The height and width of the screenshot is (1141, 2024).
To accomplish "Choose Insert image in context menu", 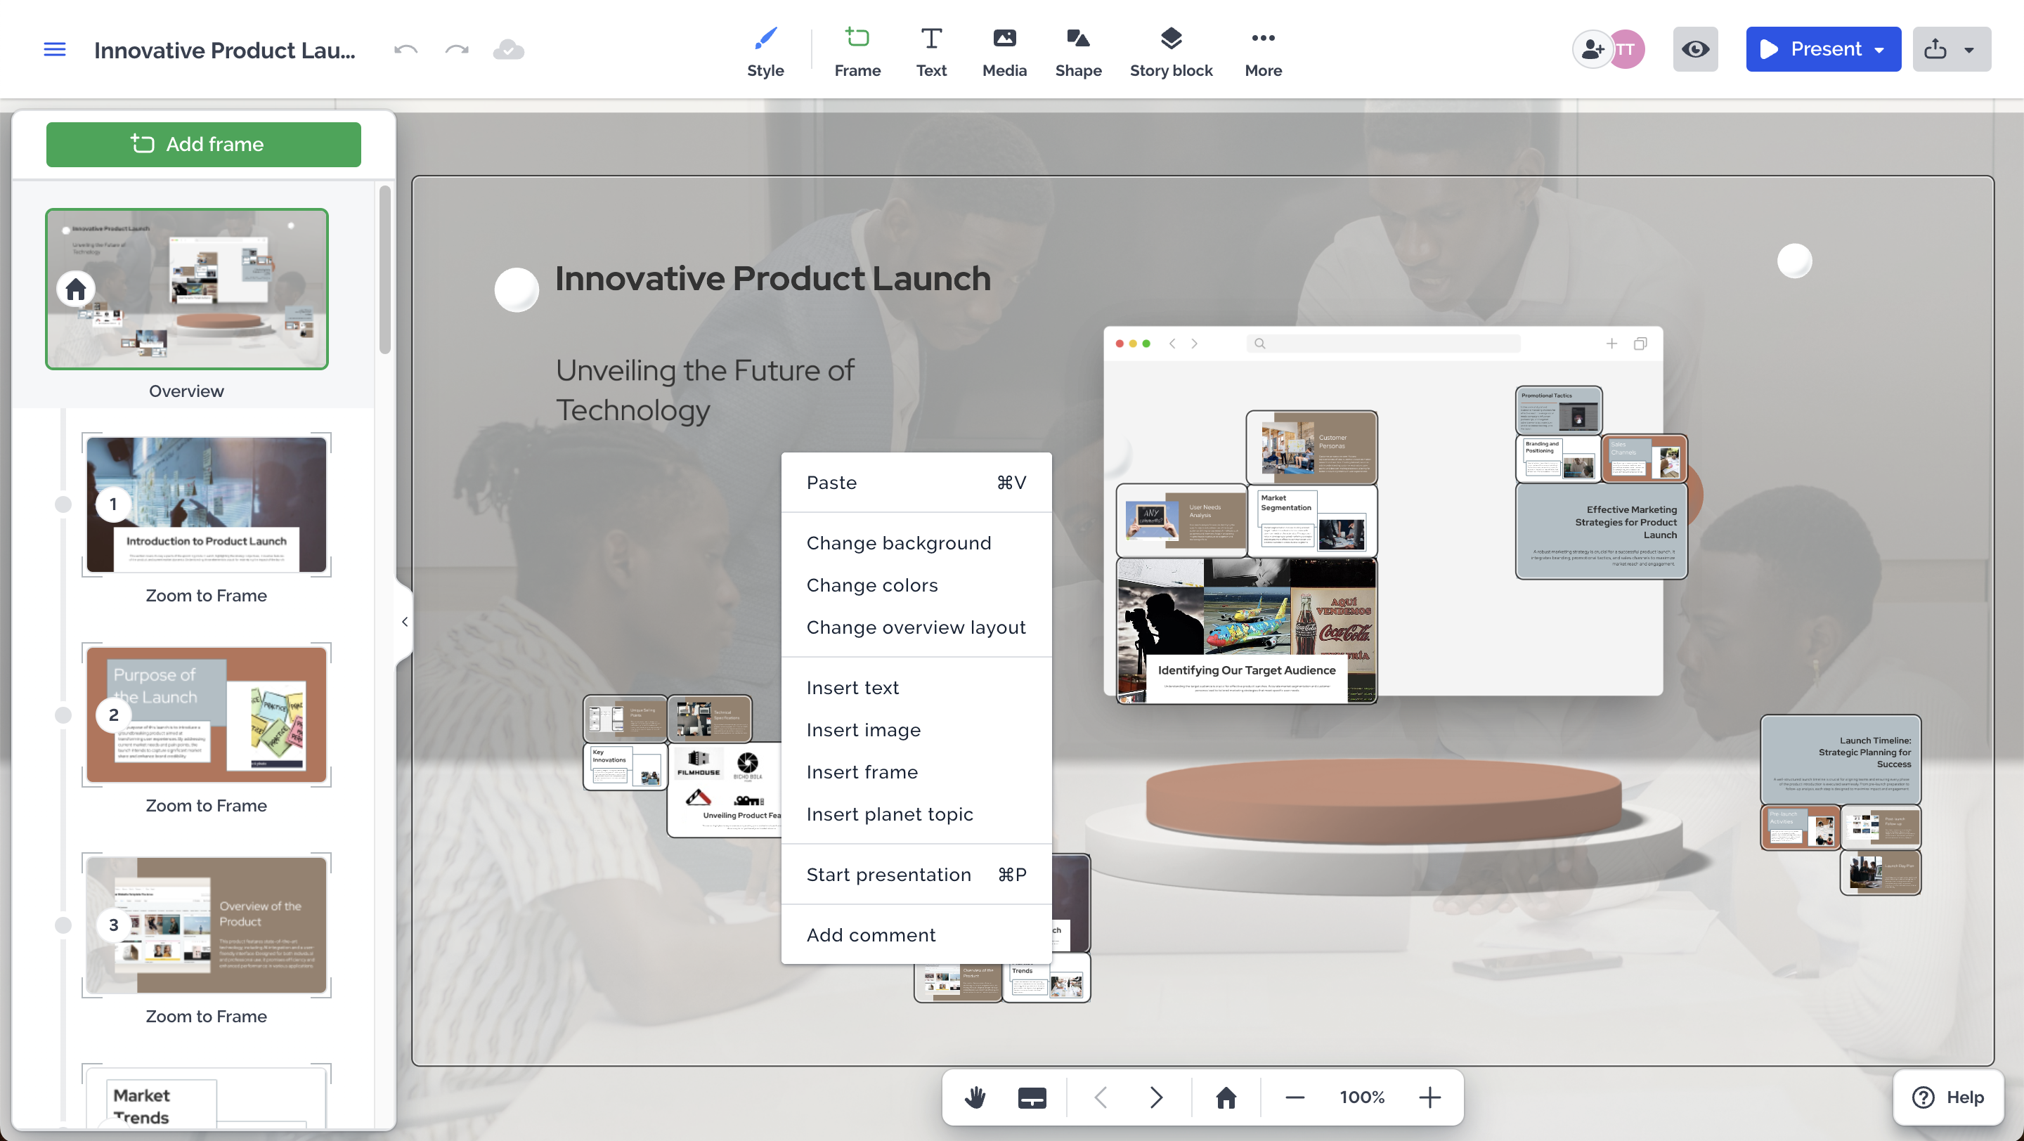I will point(916,730).
